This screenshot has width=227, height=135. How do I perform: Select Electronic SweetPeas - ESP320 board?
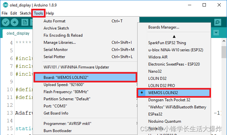tap(174, 64)
